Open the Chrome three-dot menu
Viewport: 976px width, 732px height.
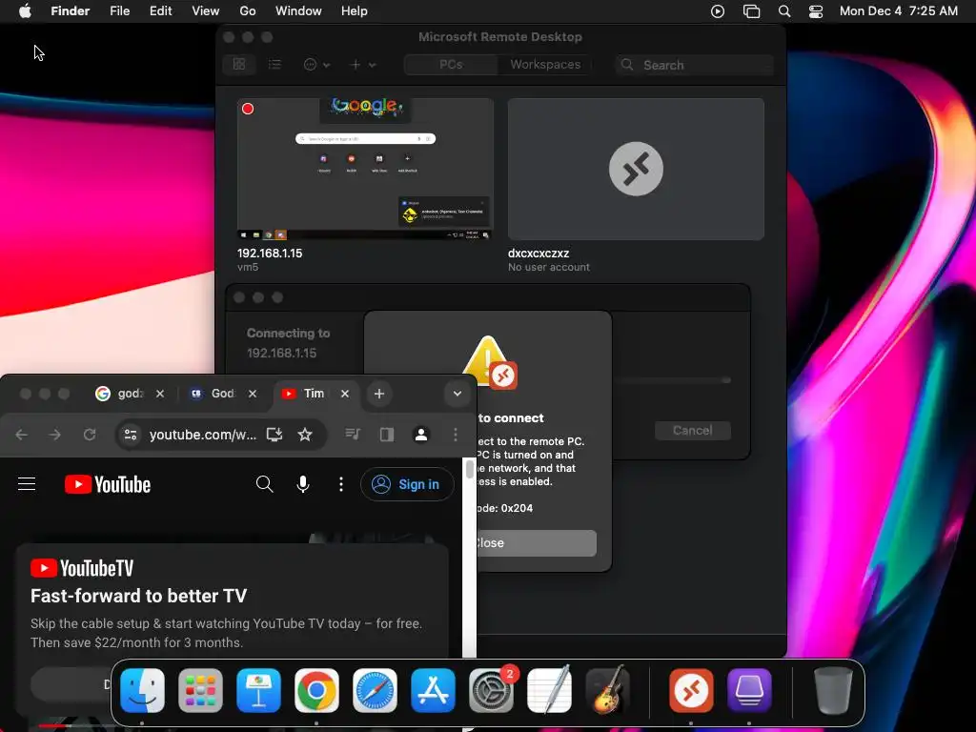[x=456, y=435]
